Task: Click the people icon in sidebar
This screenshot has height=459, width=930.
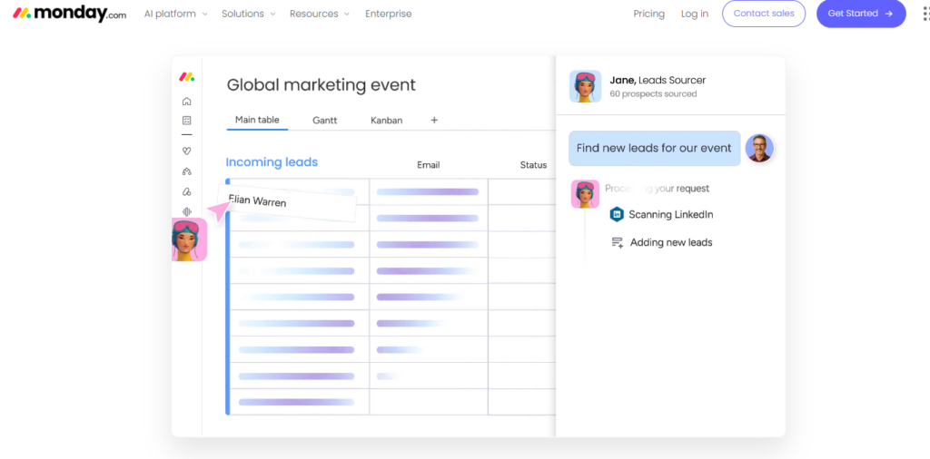Action: point(187,171)
